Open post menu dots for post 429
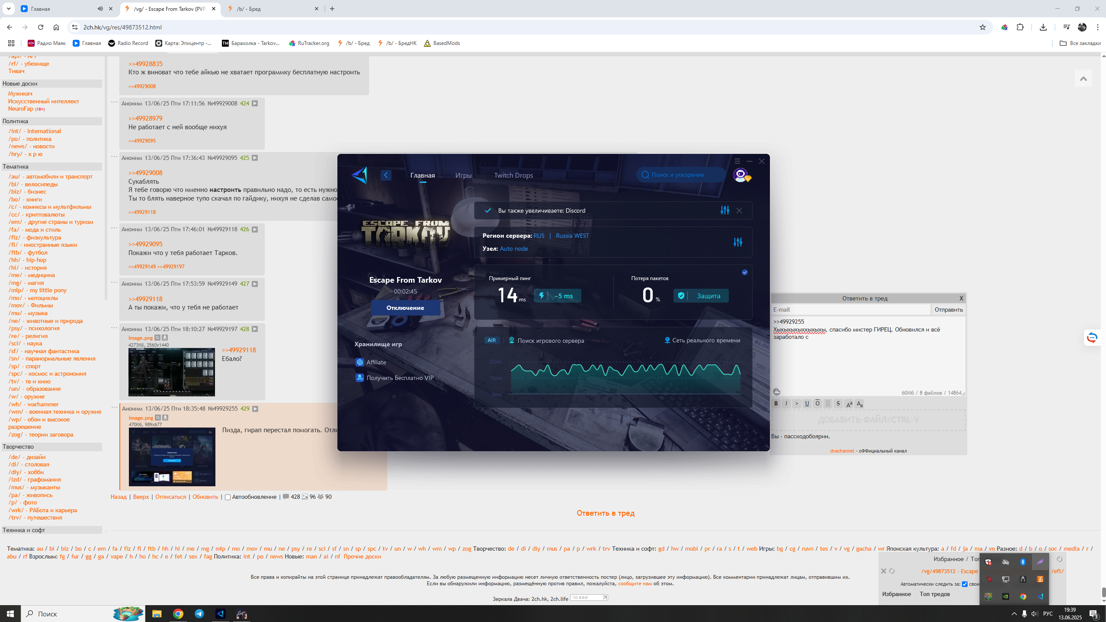This screenshot has height=622, width=1106. 114,407
